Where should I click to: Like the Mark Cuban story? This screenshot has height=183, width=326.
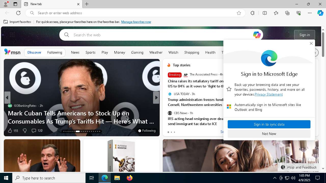click(x=13, y=131)
